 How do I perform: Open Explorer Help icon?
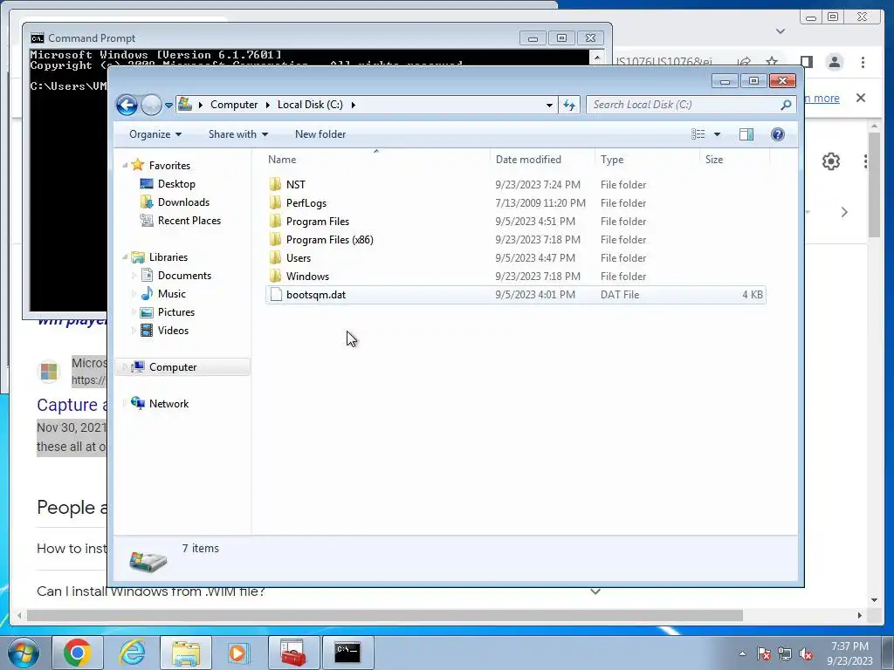tap(777, 134)
